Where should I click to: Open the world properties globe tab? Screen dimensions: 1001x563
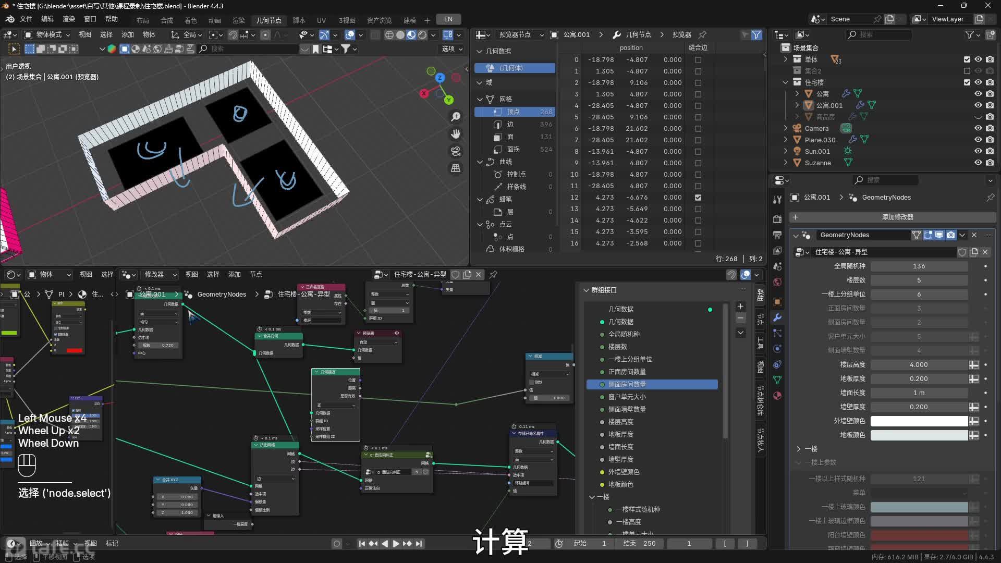777,282
